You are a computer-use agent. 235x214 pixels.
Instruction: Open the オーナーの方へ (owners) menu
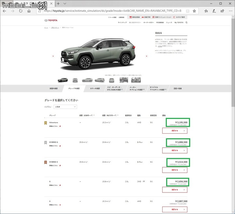[x=149, y=23]
